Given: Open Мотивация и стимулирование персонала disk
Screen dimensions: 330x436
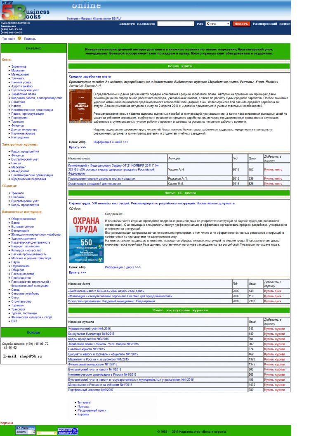Looking at the screenshot, I should [120, 296].
